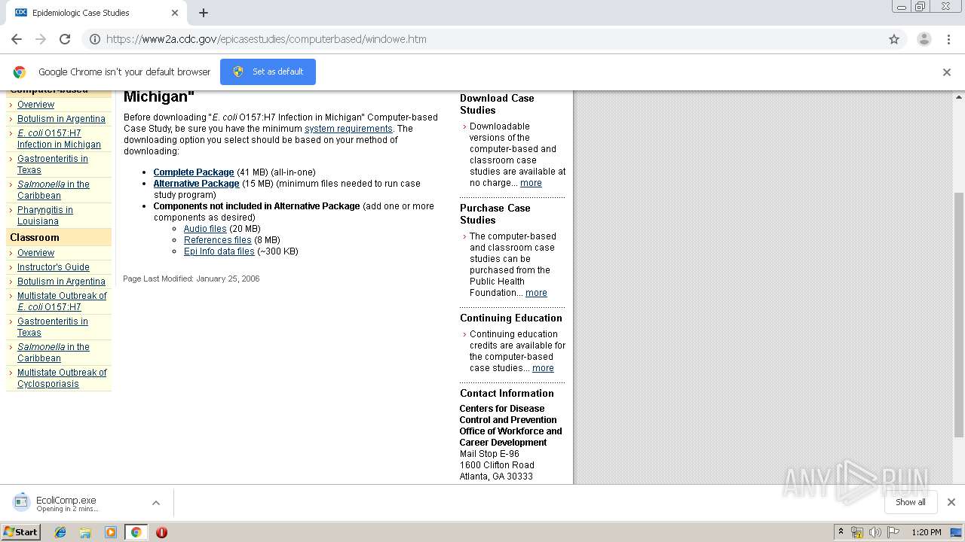Click the vertical page scrollbar thumb
The width and height of the screenshot is (965, 542).
(x=959, y=315)
